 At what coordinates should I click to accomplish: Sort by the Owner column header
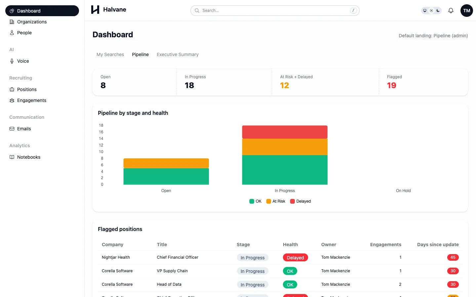329,245
